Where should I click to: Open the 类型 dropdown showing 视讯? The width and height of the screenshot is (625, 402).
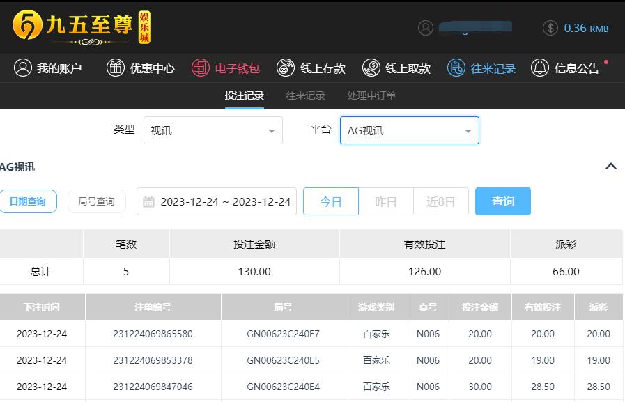pyautogui.click(x=213, y=130)
